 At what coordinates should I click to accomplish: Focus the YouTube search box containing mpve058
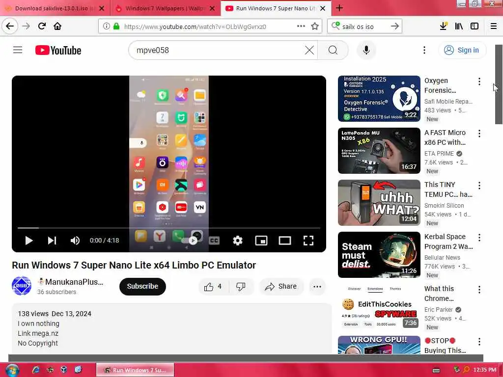[x=218, y=50]
